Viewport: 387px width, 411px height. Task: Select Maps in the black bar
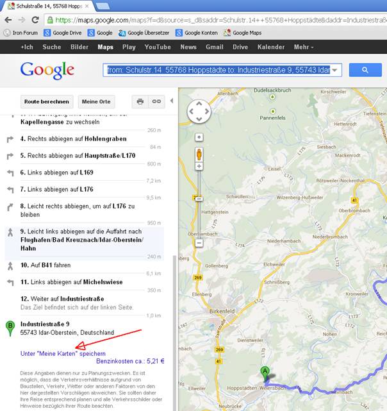click(105, 47)
